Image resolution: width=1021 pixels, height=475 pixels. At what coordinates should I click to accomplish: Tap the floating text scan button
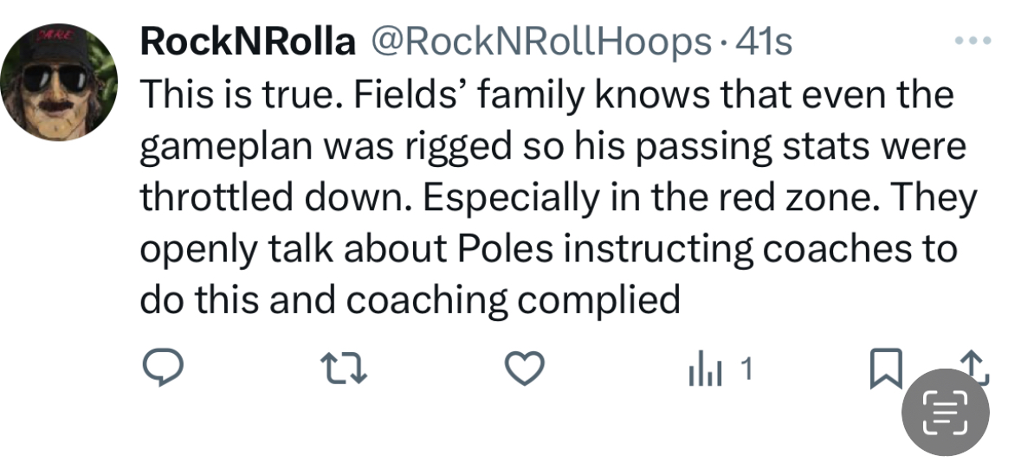[945, 411]
